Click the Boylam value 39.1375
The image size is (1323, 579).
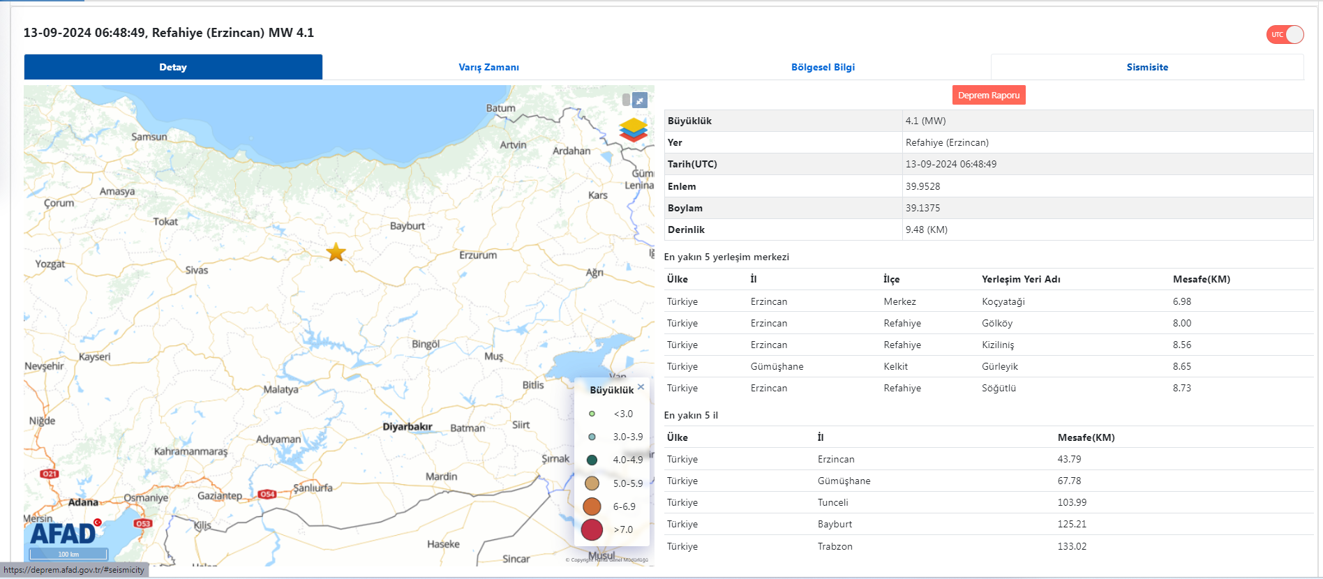click(923, 208)
